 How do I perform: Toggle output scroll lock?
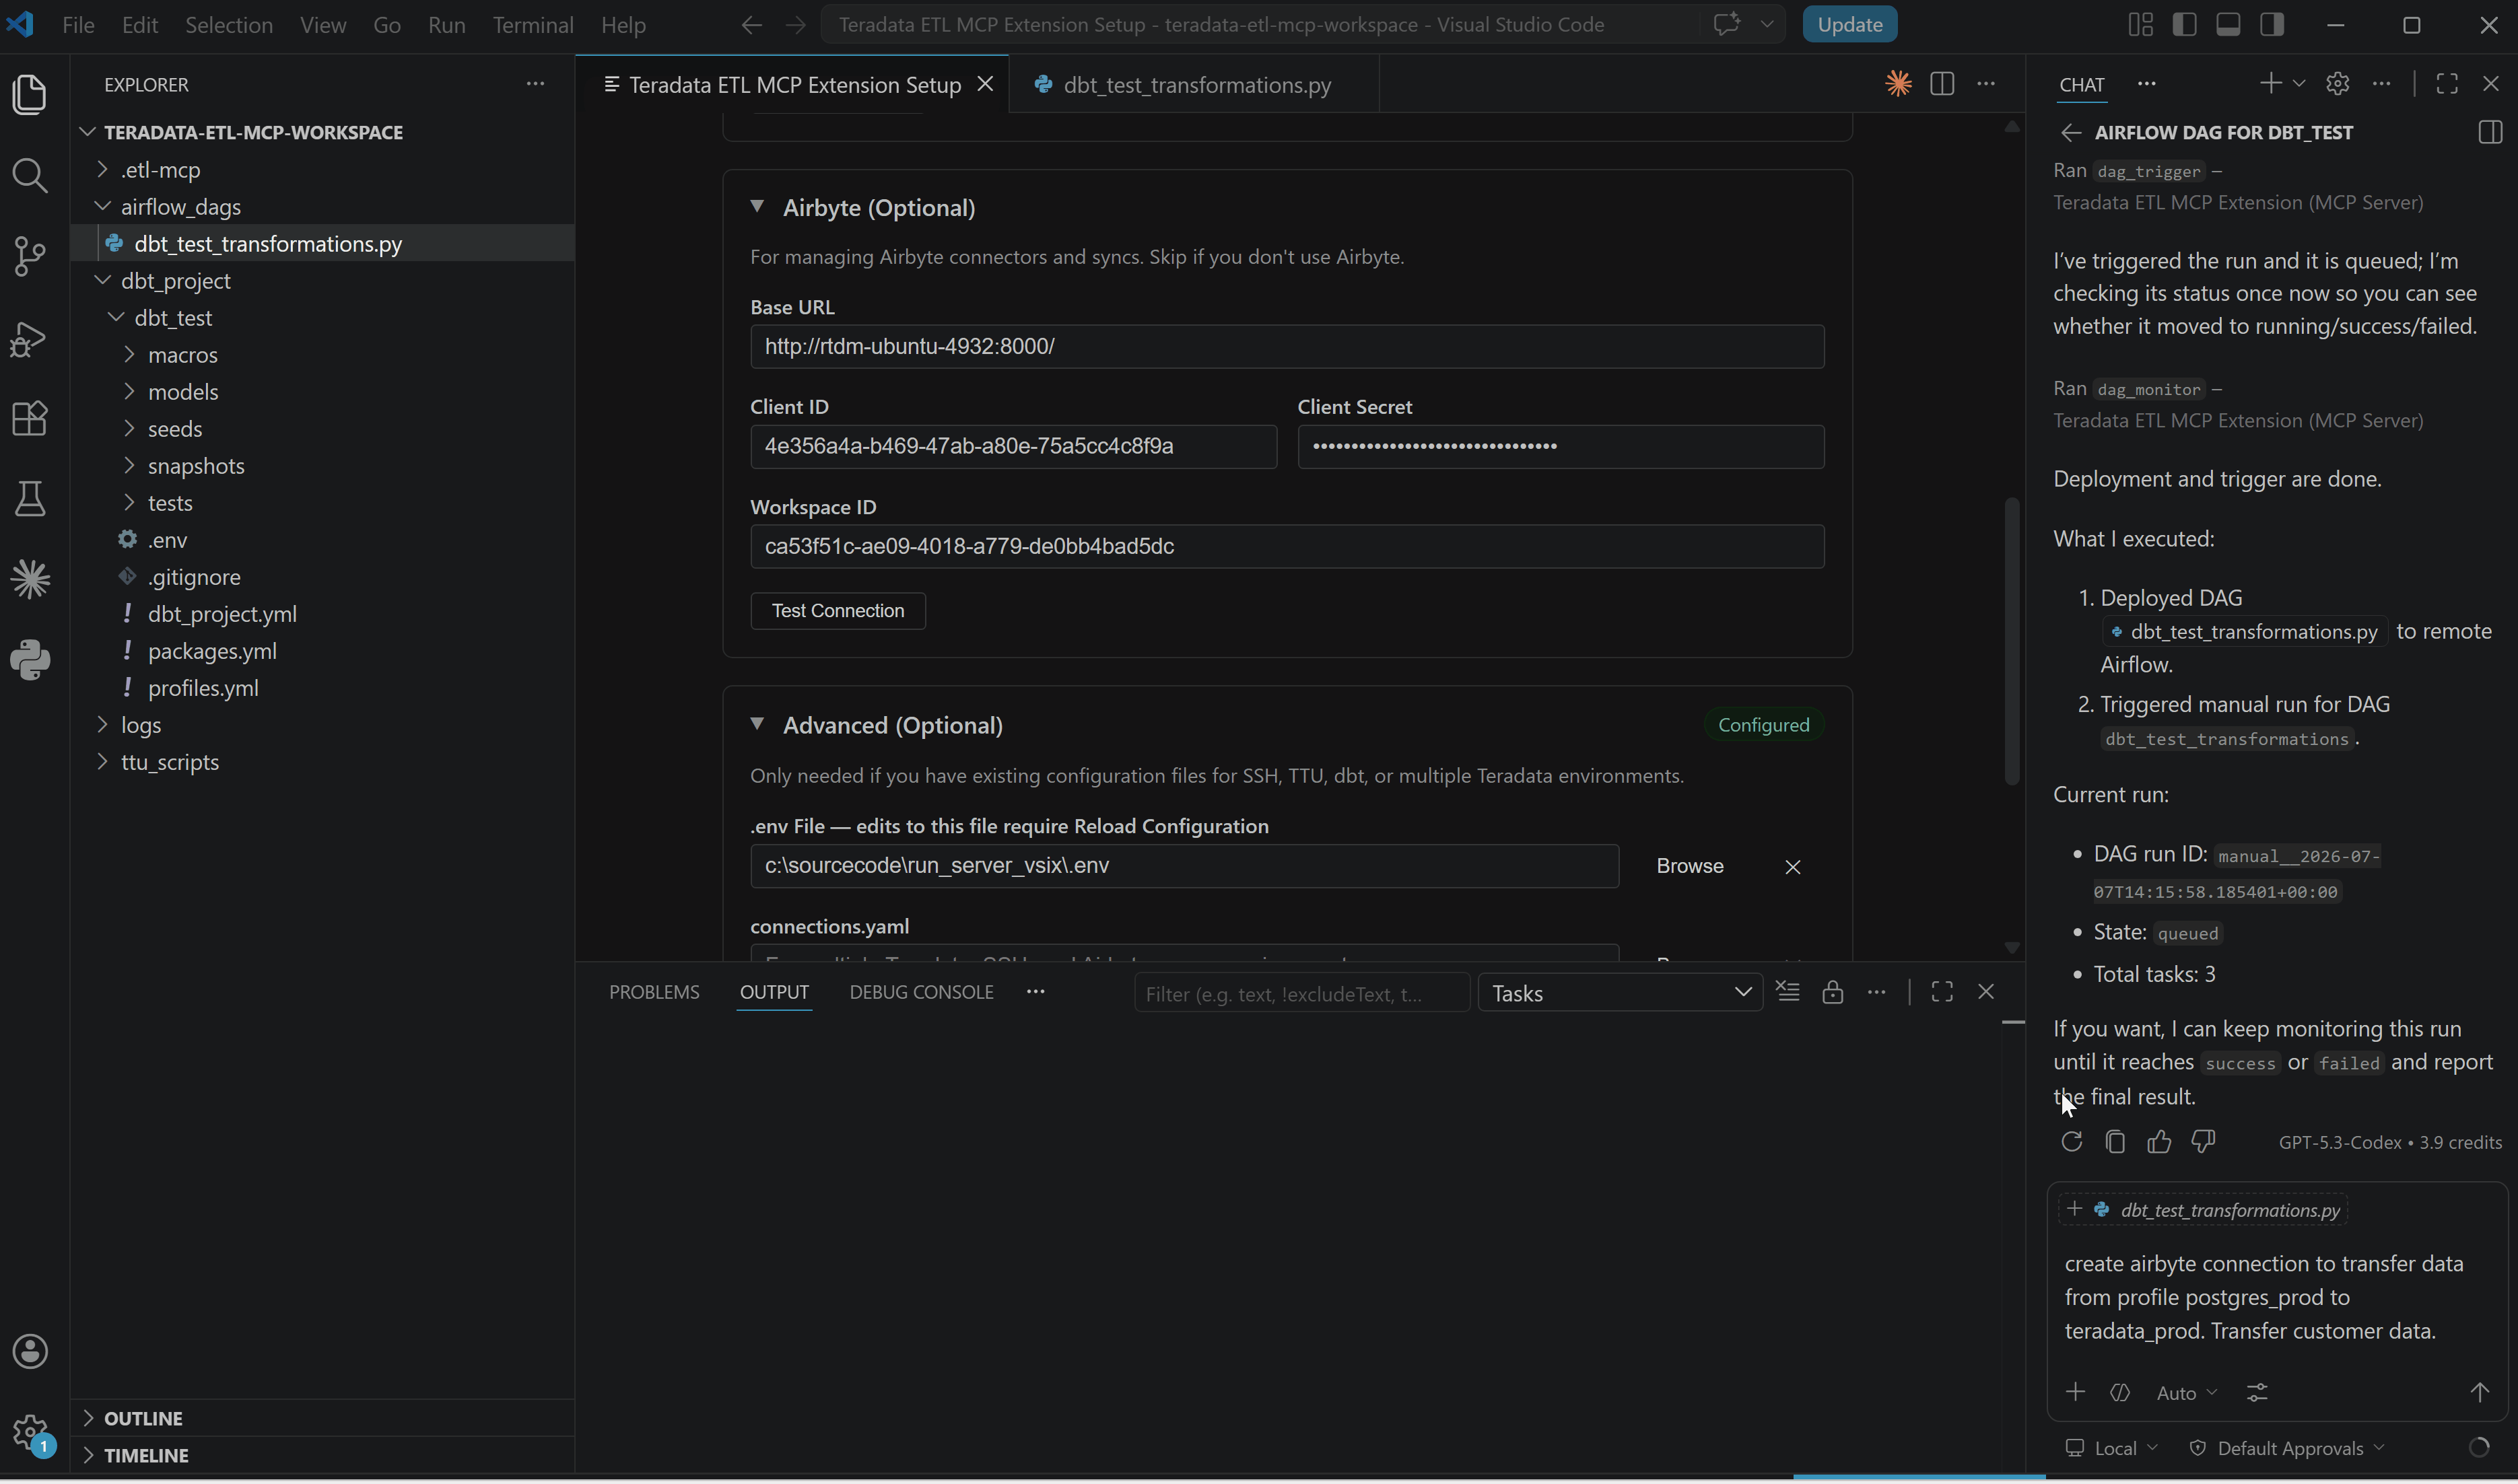pos(1832,992)
